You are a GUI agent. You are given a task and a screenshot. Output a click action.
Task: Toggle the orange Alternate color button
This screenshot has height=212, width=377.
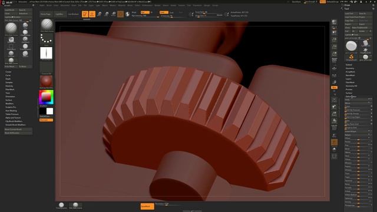46,120
